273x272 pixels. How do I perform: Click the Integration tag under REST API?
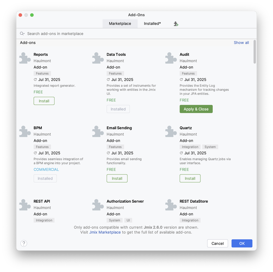(x=44, y=220)
